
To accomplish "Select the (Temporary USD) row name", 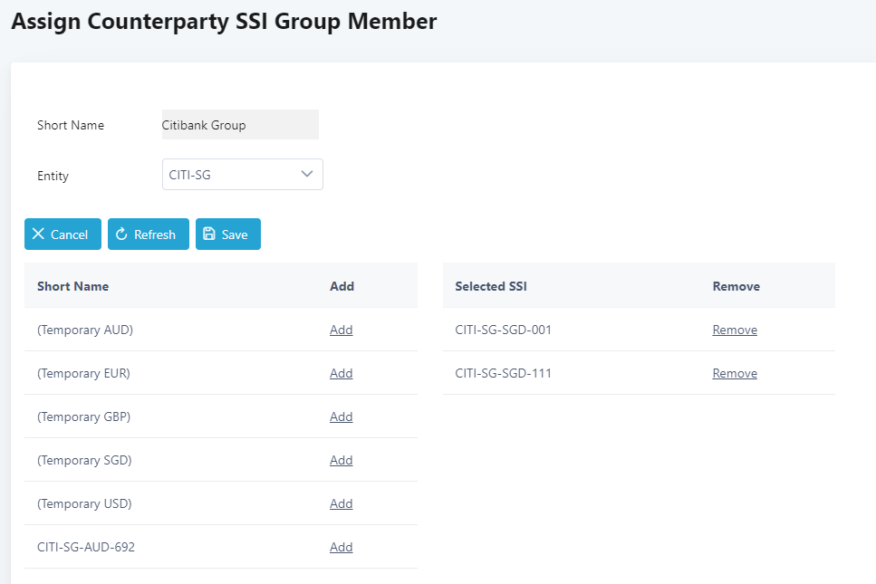I will click(84, 504).
